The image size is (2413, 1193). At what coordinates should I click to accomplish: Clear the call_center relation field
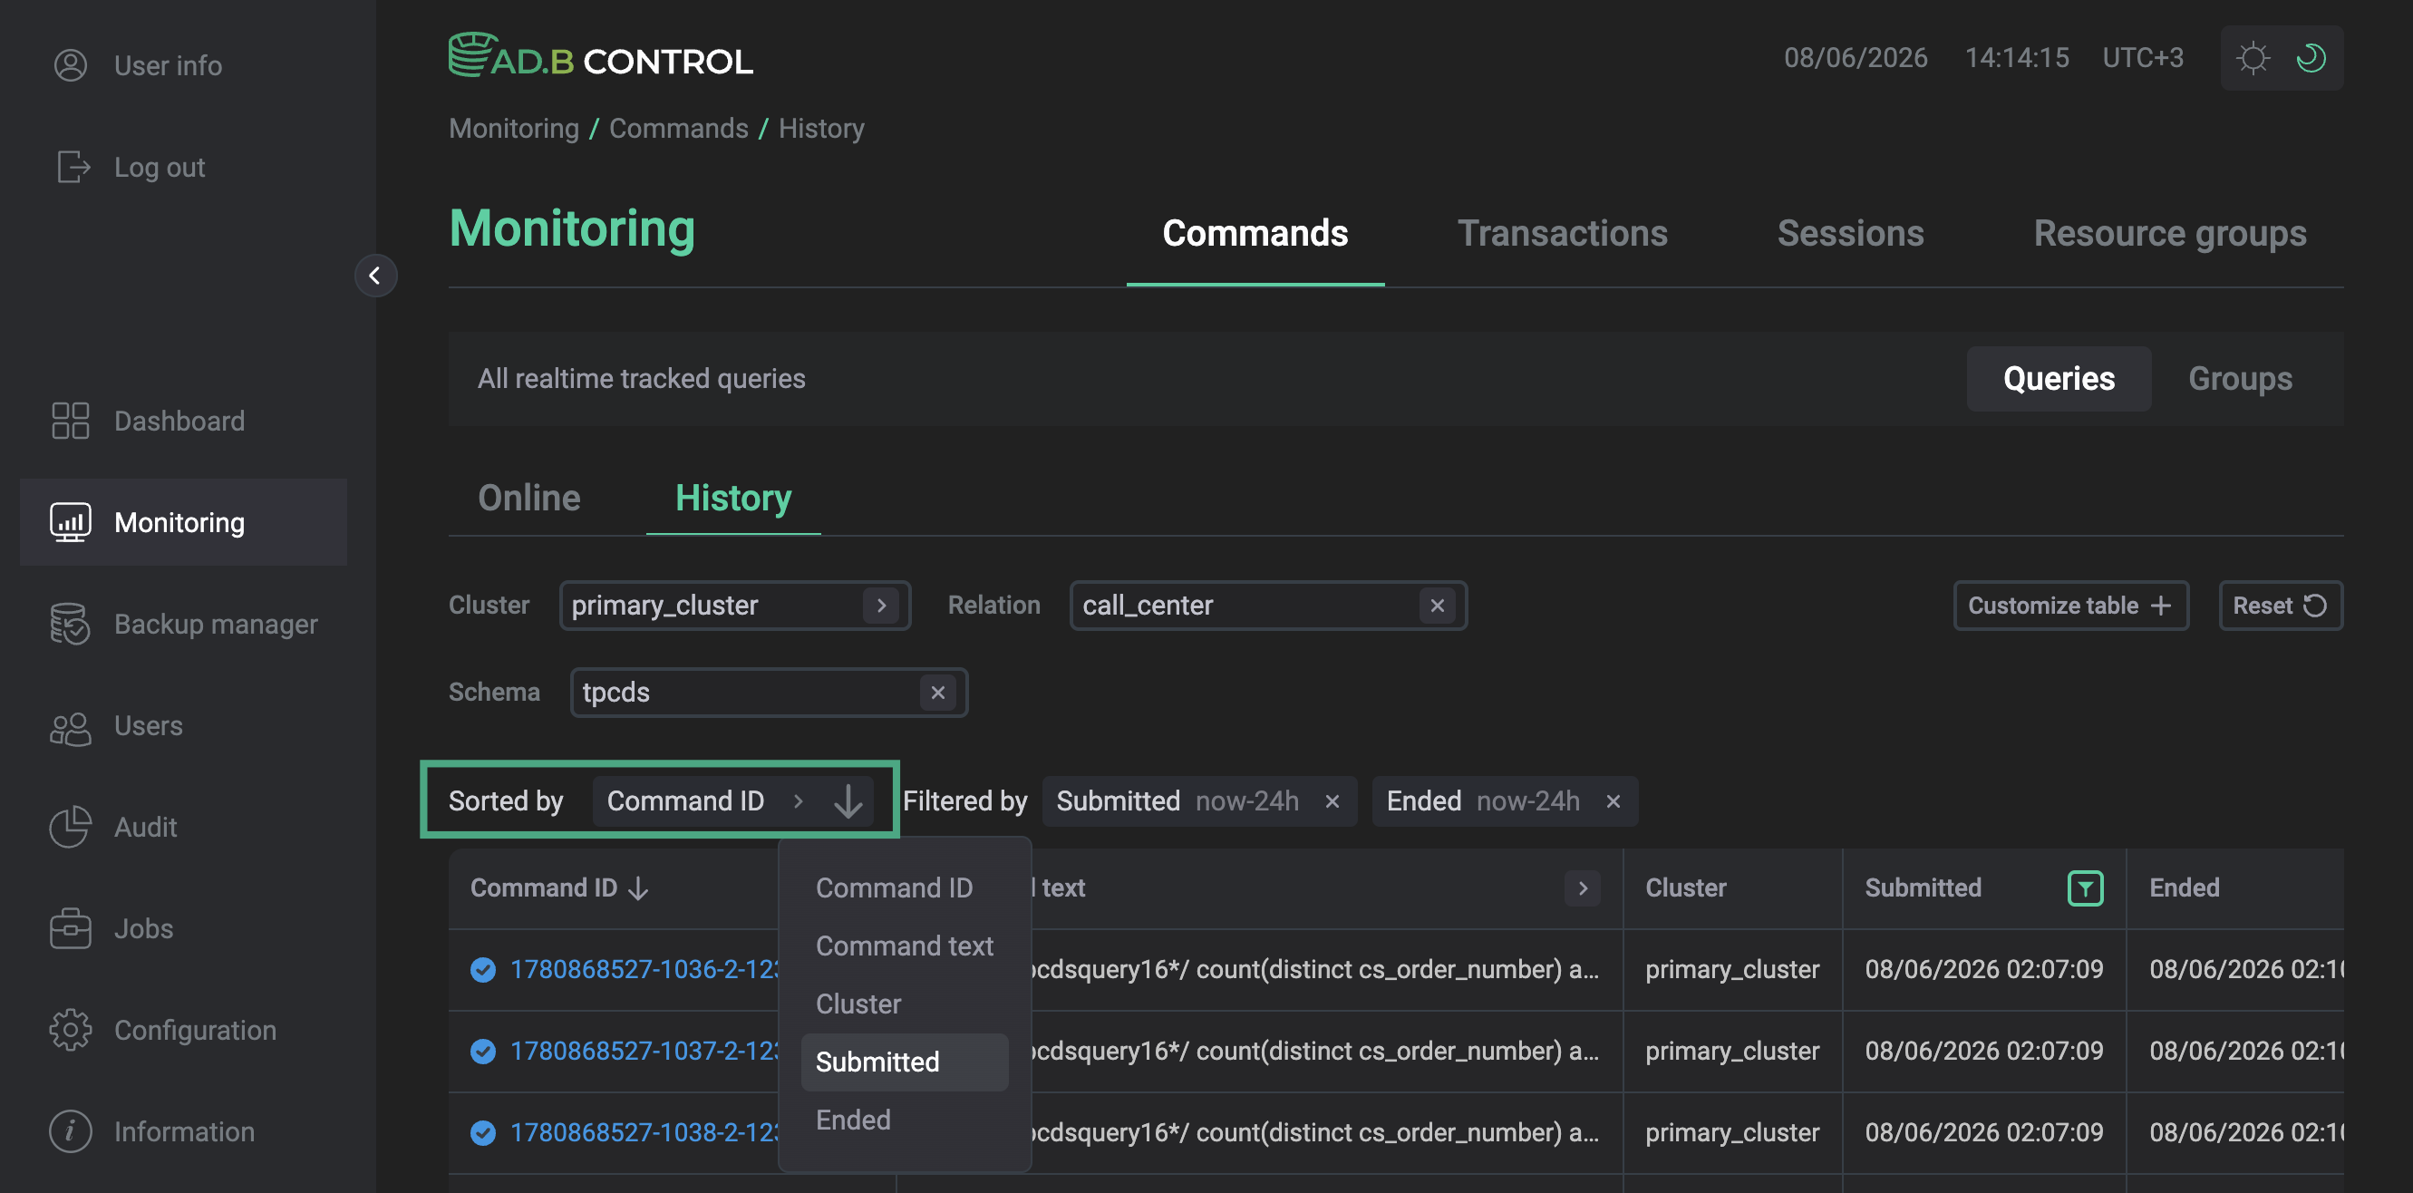point(1437,606)
